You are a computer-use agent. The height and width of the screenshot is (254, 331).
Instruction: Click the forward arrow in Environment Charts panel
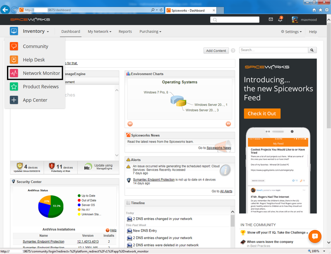click(228, 123)
